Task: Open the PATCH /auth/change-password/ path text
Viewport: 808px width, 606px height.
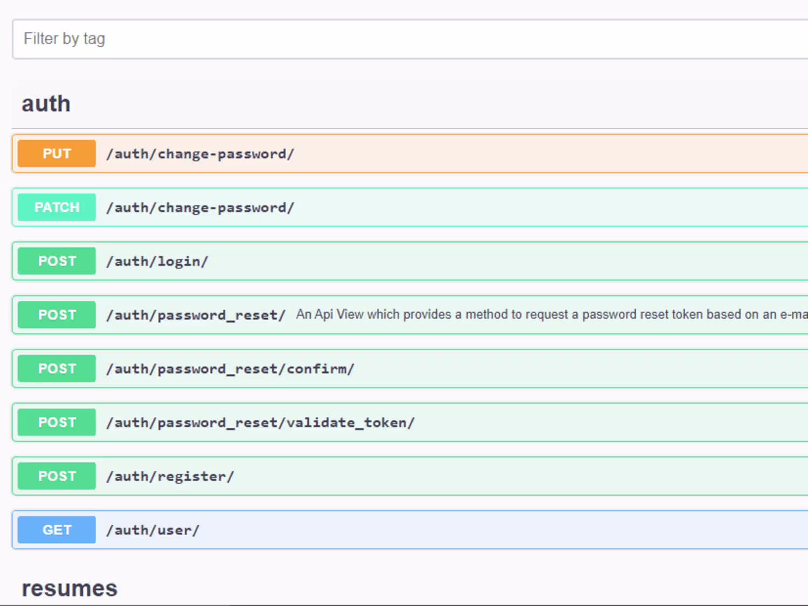Action: (200, 208)
